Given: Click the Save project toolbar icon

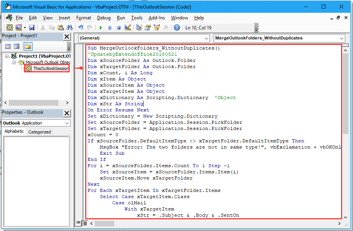Looking at the screenshot, I should [x=32, y=27].
